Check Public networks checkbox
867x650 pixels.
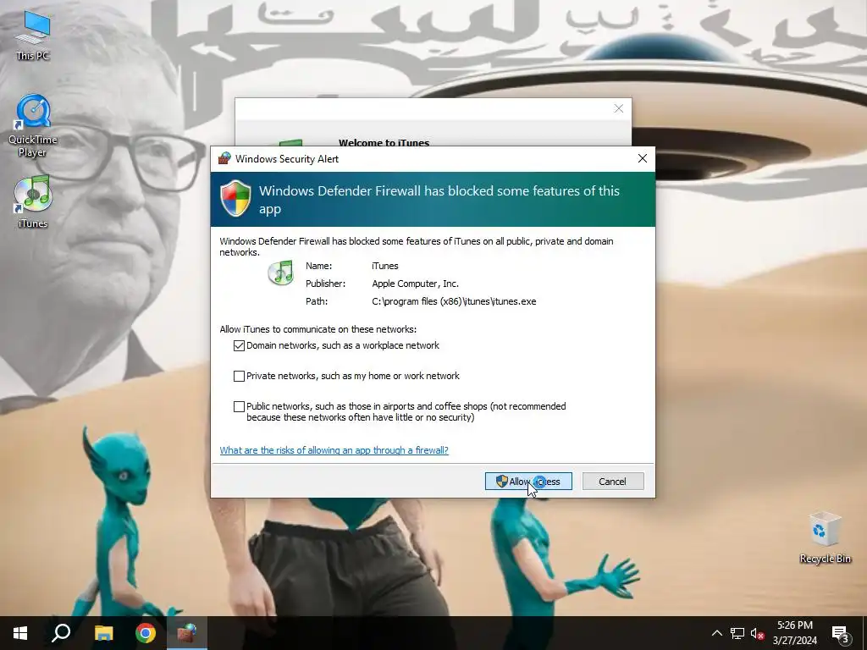point(239,406)
